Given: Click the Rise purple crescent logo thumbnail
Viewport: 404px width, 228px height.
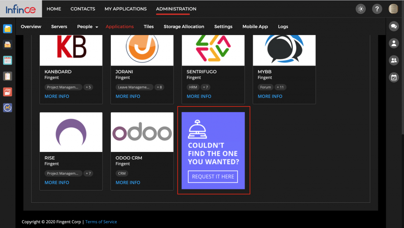Looking at the screenshot, I should coord(71,132).
